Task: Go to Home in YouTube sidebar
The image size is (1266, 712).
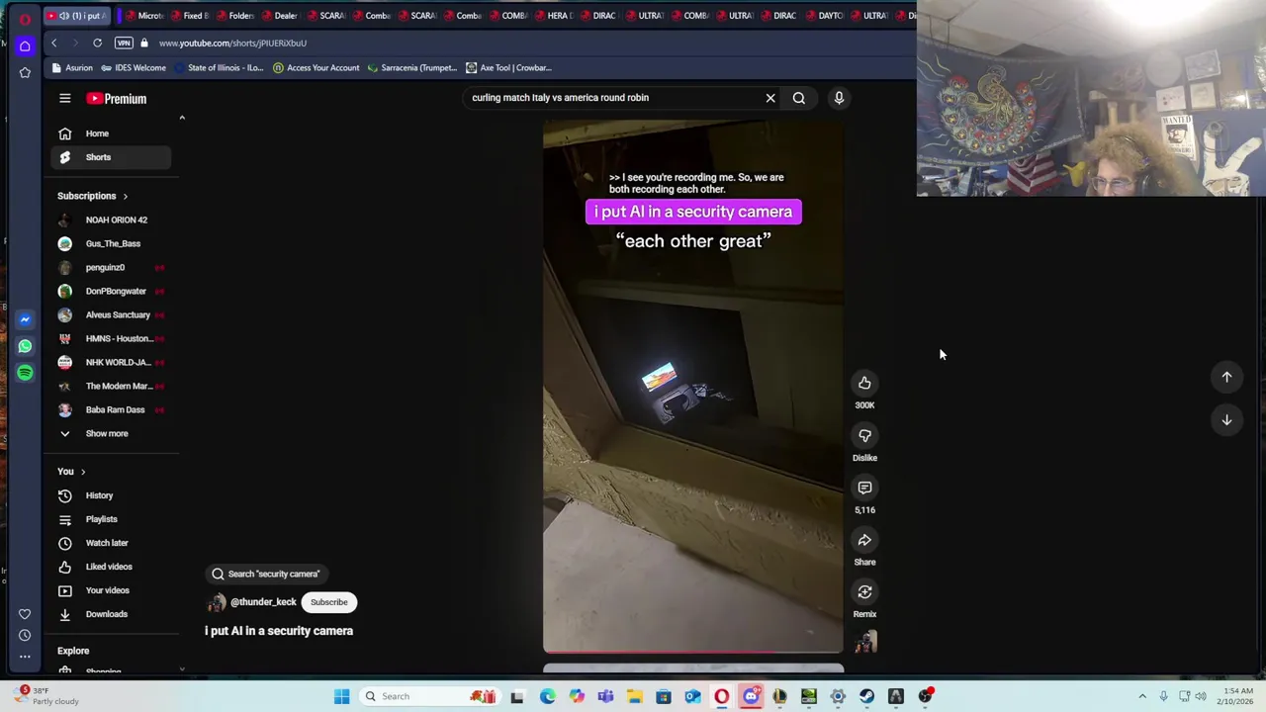Action: [110, 133]
